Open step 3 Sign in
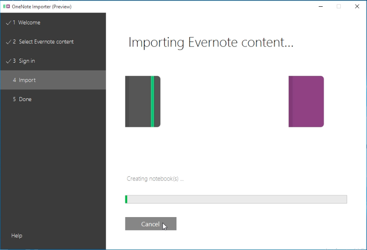This screenshot has height=250, width=367. click(x=53, y=61)
